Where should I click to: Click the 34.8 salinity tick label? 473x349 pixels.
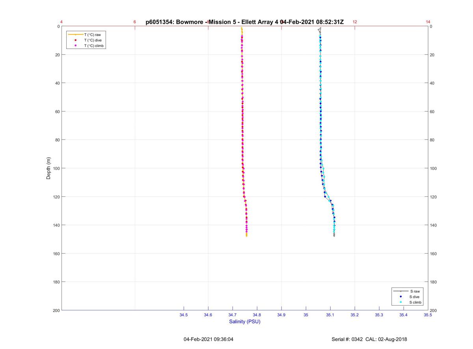click(x=257, y=315)
